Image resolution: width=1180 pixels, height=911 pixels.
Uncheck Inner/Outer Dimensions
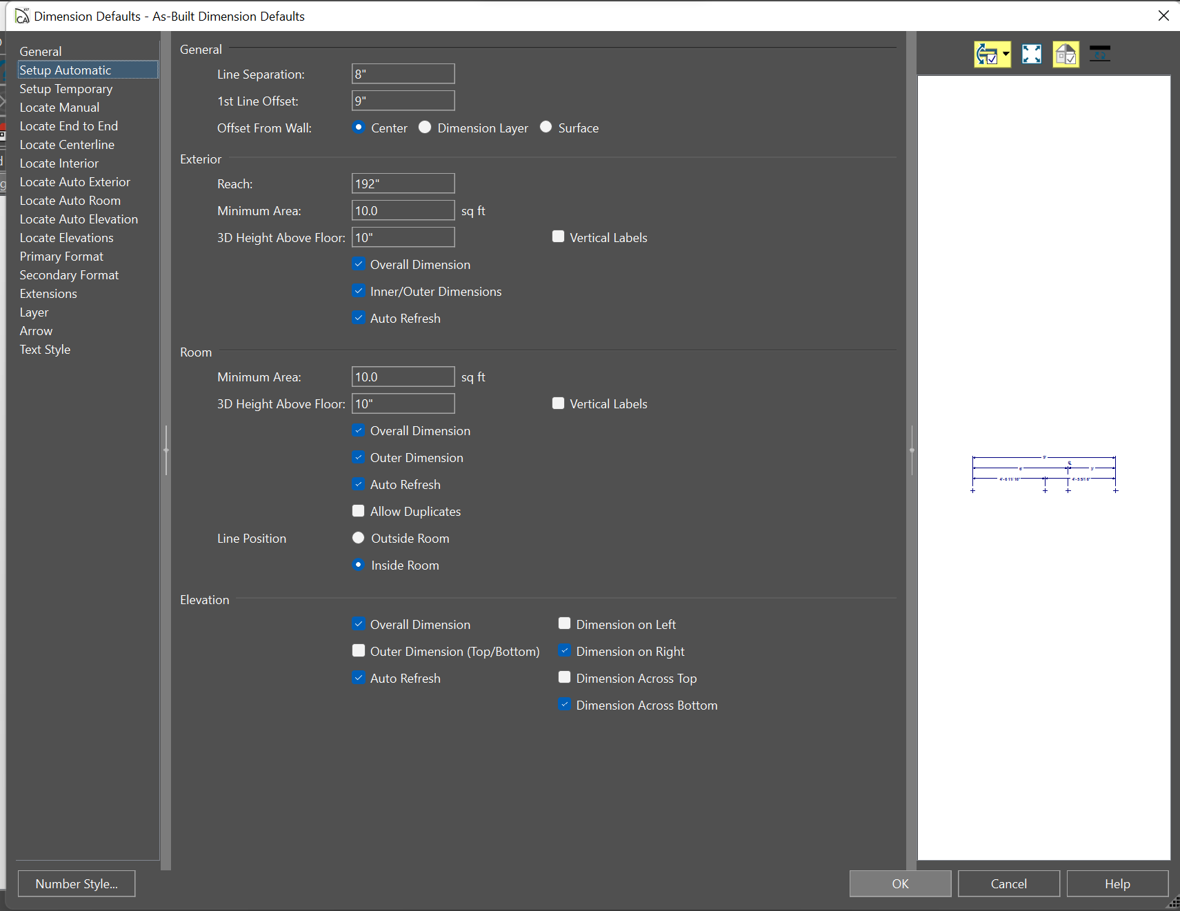click(x=359, y=291)
